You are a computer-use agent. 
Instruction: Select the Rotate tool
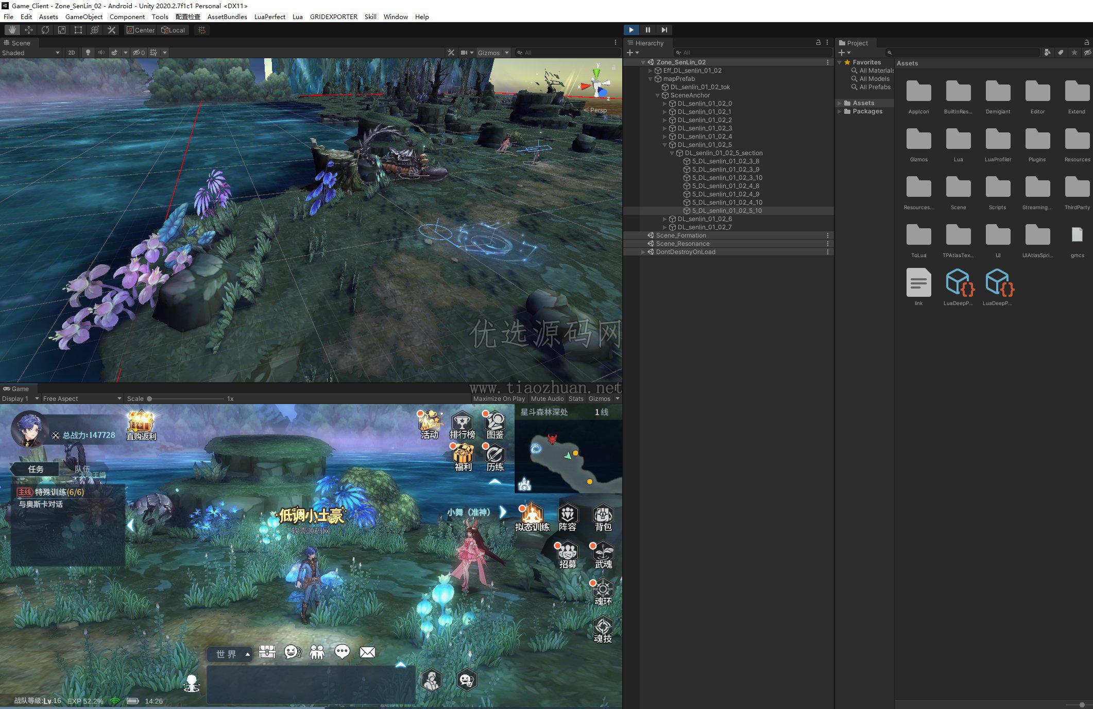pos(45,30)
